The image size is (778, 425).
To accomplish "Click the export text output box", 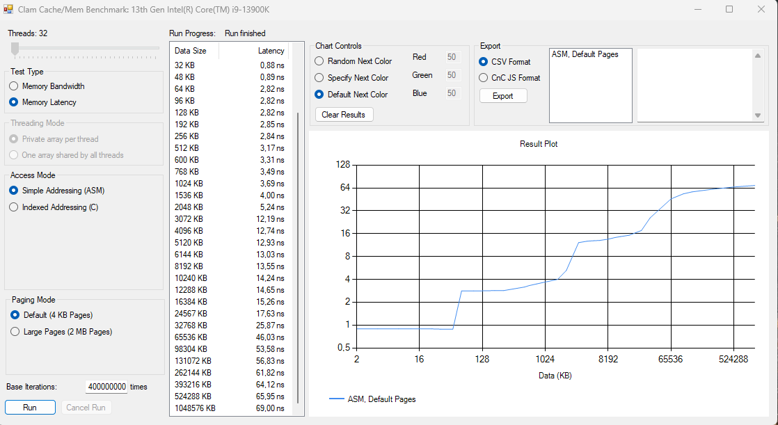I will pyautogui.click(x=695, y=85).
